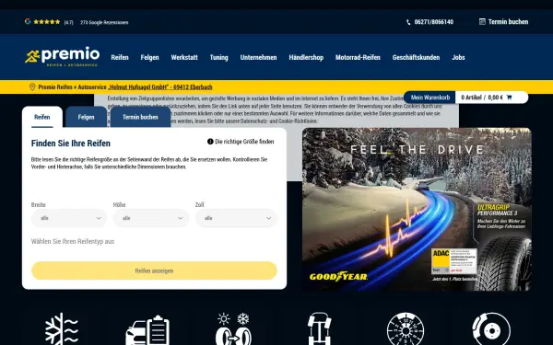Open the Breite dropdown
The image size is (553, 345).
(x=69, y=218)
